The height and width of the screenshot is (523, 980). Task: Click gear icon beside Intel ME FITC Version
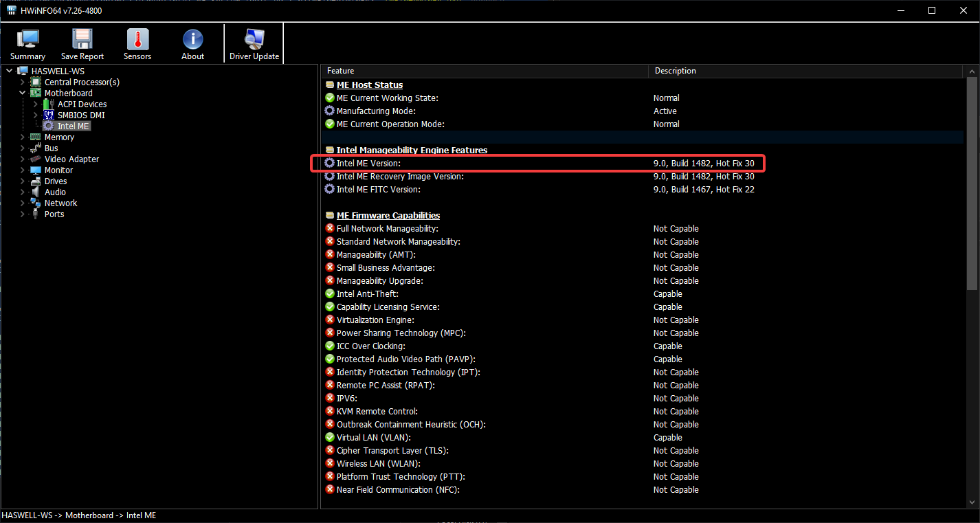point(330,189)
